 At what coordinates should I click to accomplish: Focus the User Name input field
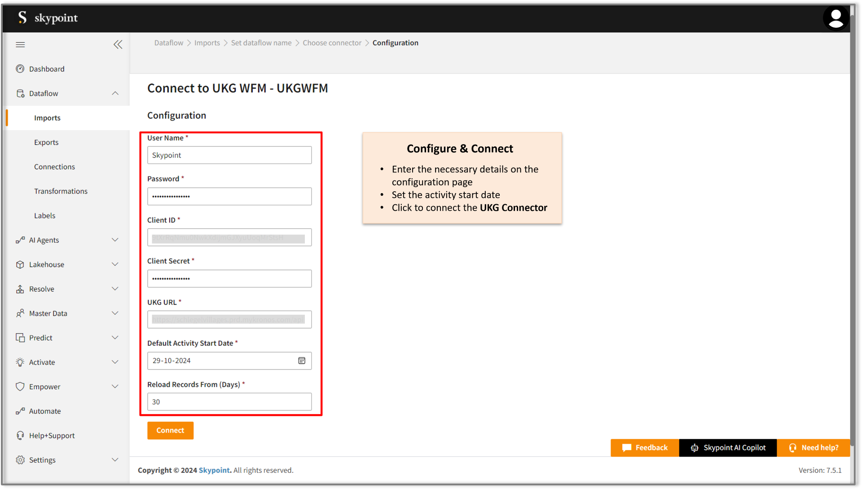tap(229, 155)
